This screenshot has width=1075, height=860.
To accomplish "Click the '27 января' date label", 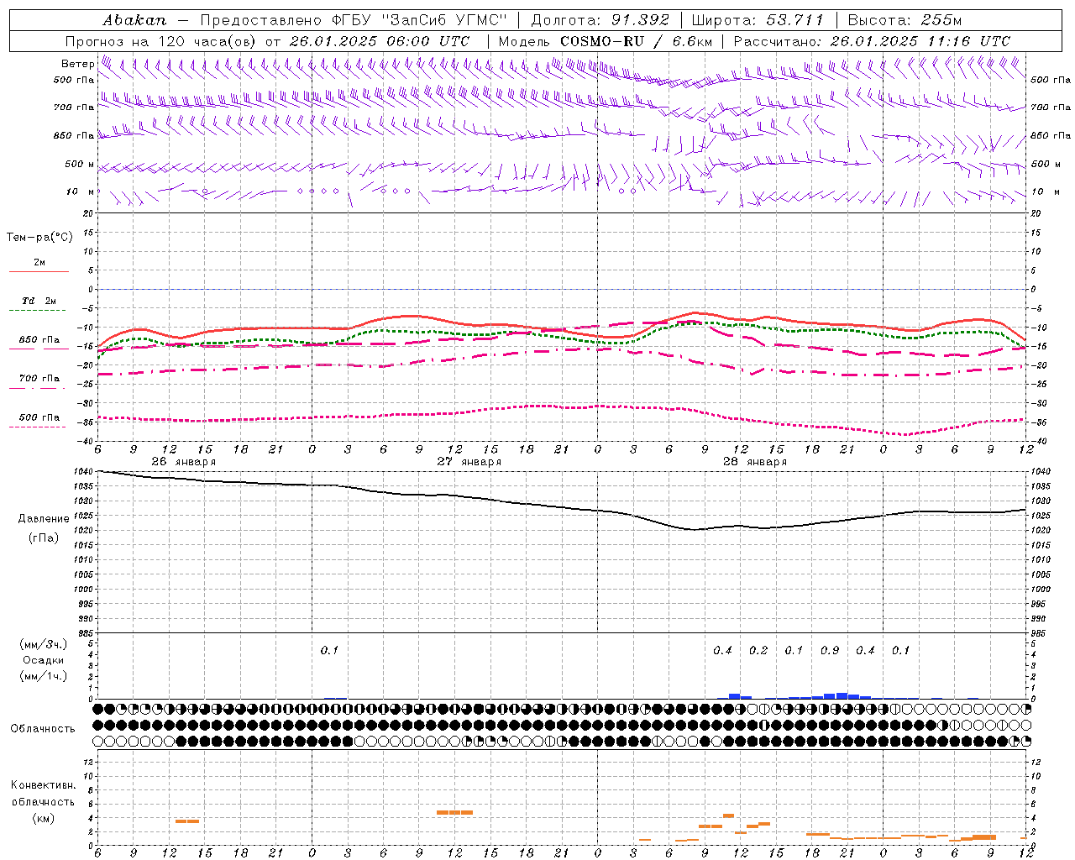I will point(469,462).
